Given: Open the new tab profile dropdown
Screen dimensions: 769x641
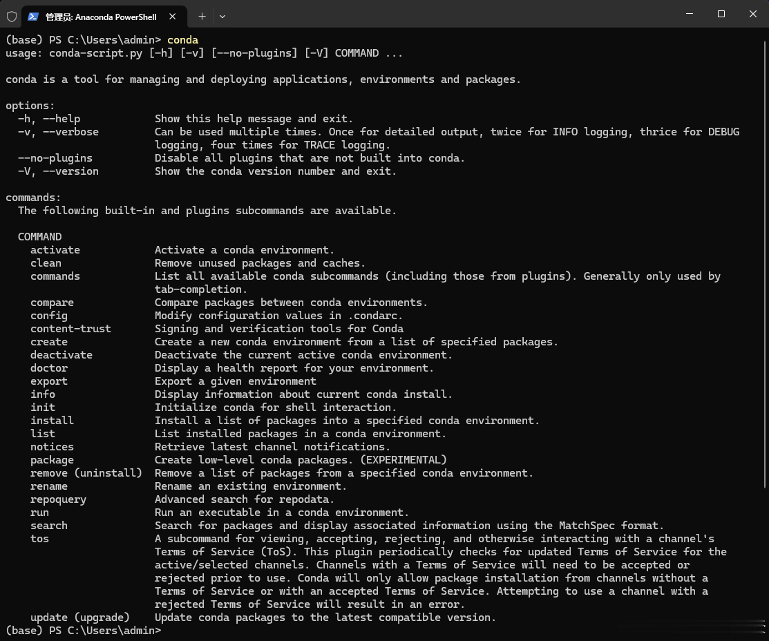Looking at the screenshot, I should (222, 17).
